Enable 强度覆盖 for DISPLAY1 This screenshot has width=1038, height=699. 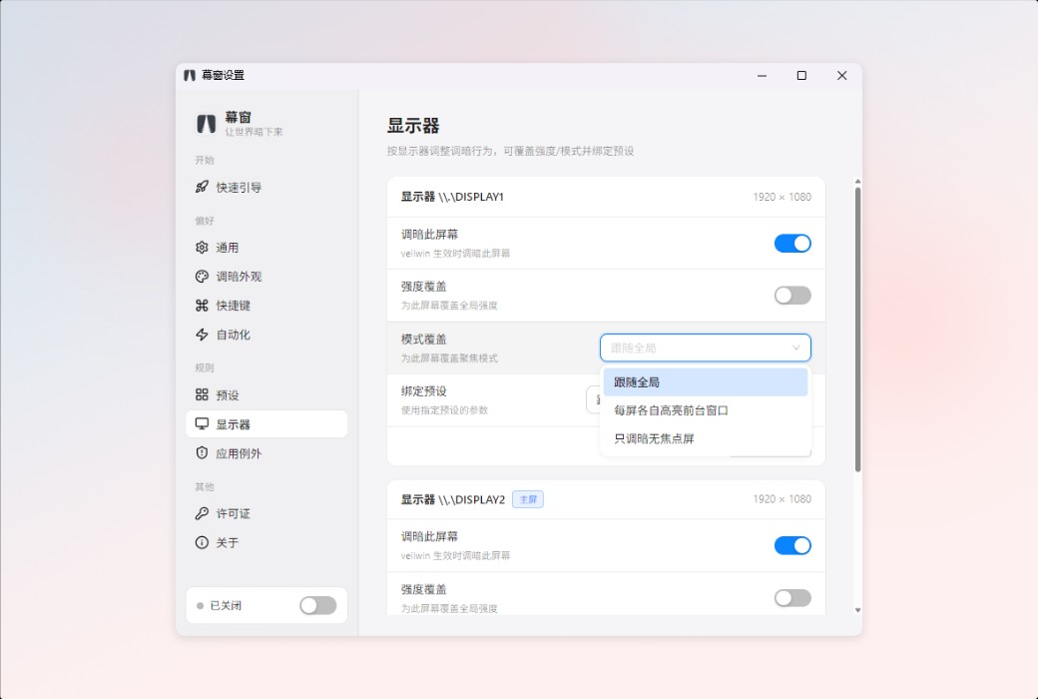(x=792, y=296)
